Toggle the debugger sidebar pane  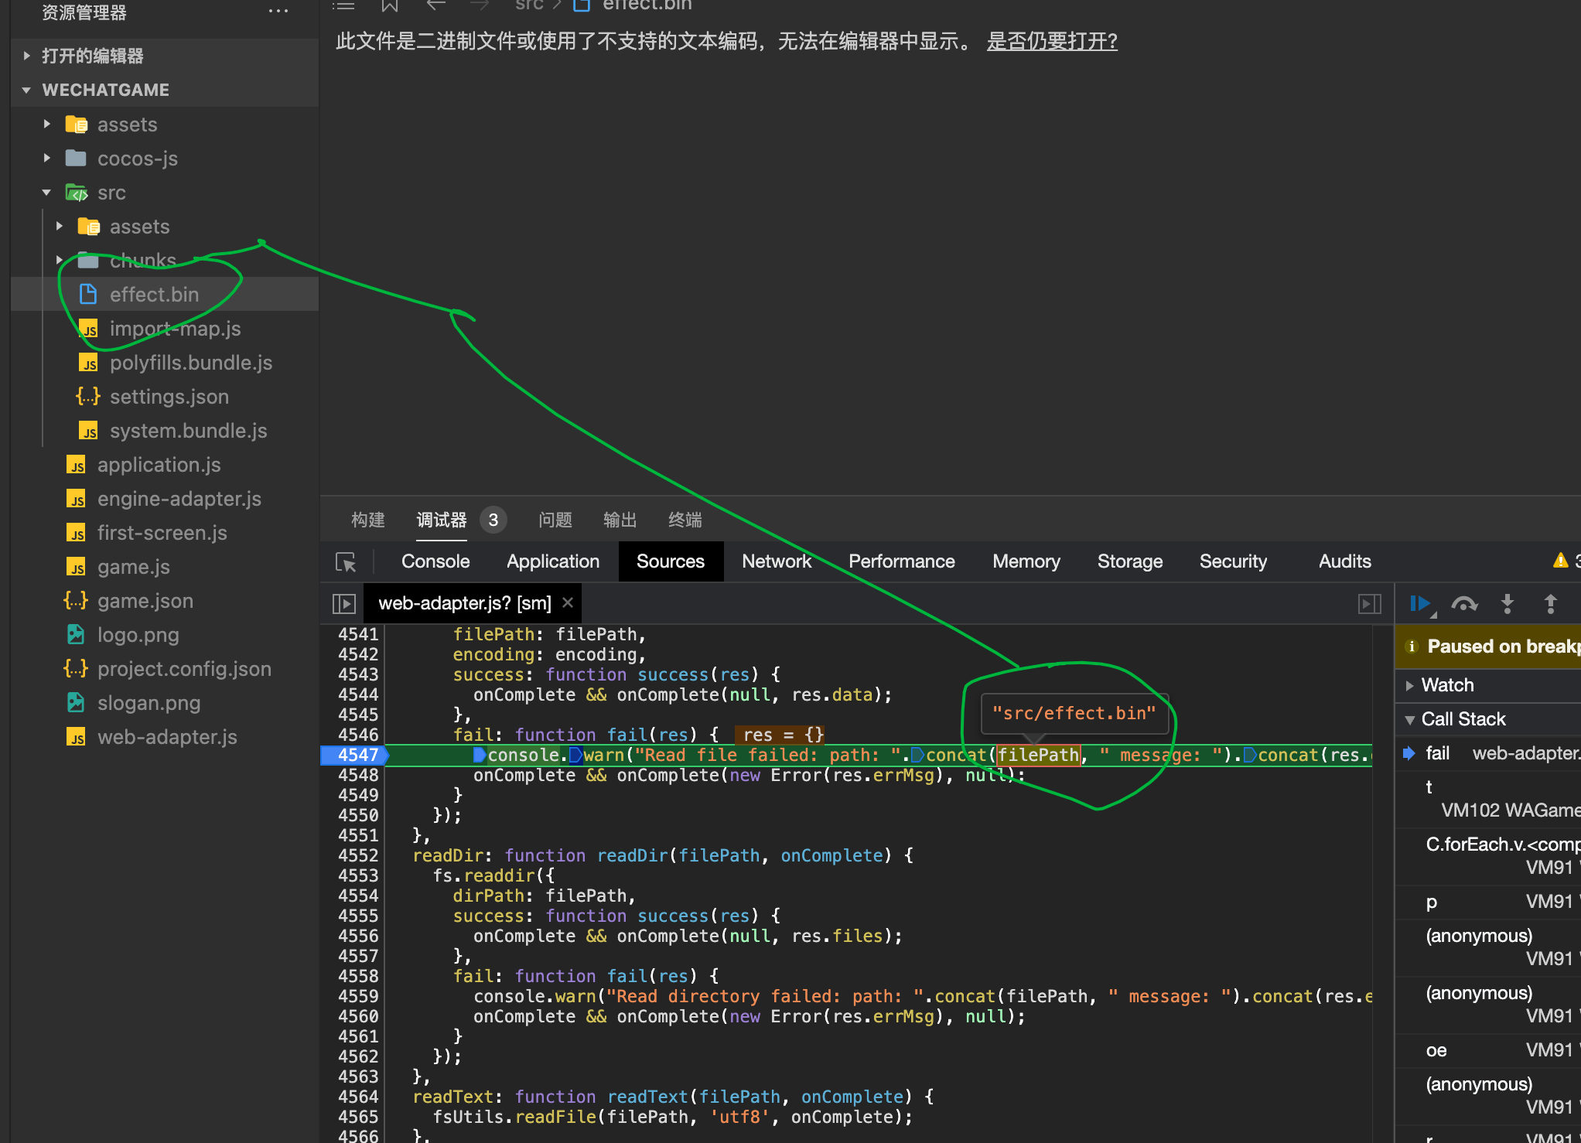point(1369,604)
